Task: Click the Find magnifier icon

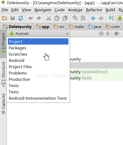Action: (75, 18)
